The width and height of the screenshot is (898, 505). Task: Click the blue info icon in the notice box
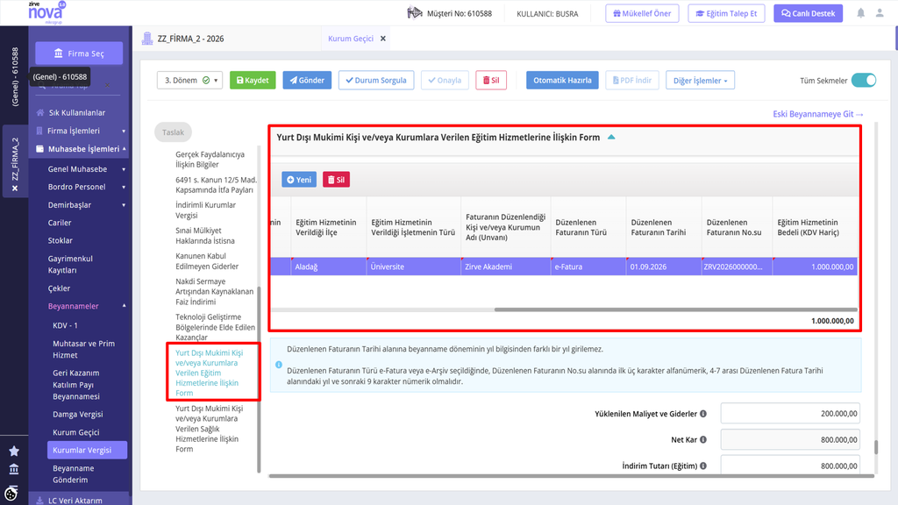coord(279,365)
